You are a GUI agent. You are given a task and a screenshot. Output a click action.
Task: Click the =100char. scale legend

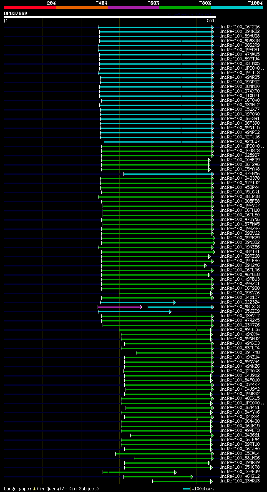pos(199,489)
